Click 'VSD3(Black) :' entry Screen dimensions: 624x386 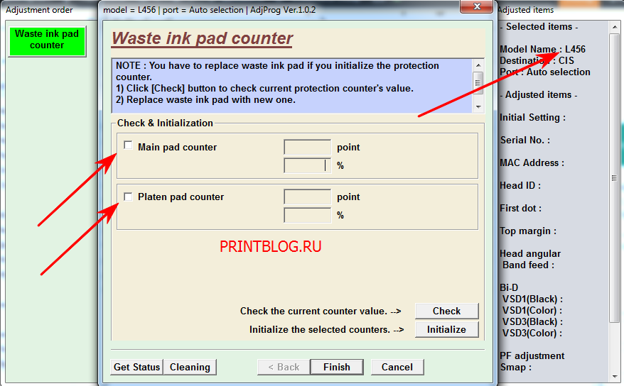point(532,321)
